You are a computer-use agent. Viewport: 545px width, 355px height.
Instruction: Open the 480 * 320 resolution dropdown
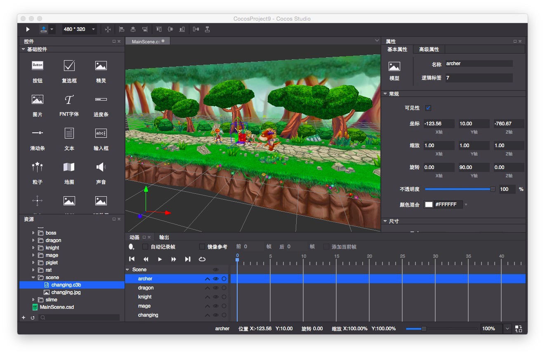pyautogui.click(x=80, y=29)
